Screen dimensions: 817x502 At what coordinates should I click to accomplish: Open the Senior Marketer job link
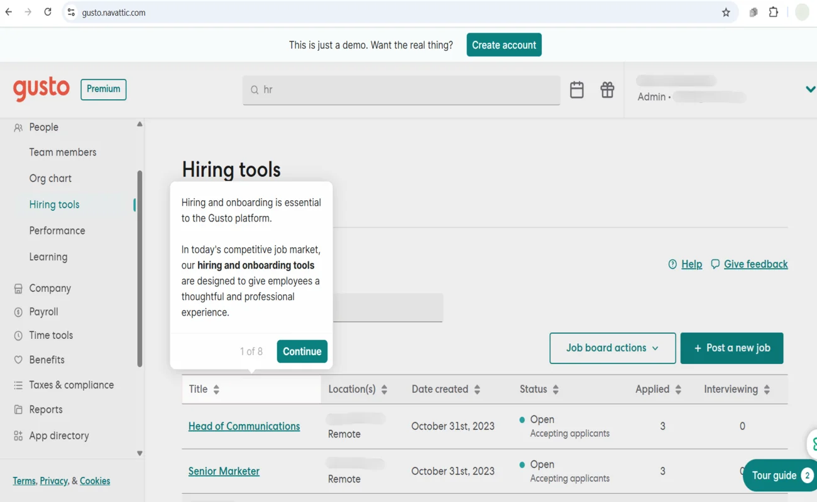click(224, 471)
